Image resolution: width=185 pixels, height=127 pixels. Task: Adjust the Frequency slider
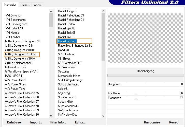click(145, 98)
